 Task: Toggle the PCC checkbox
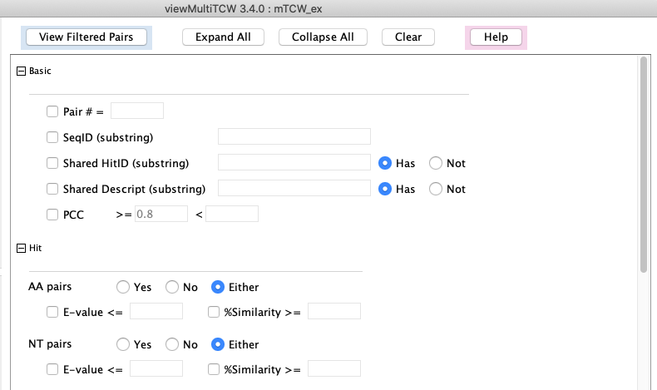pos(53,215)
